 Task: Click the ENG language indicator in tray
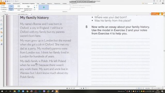pos(153,91)
